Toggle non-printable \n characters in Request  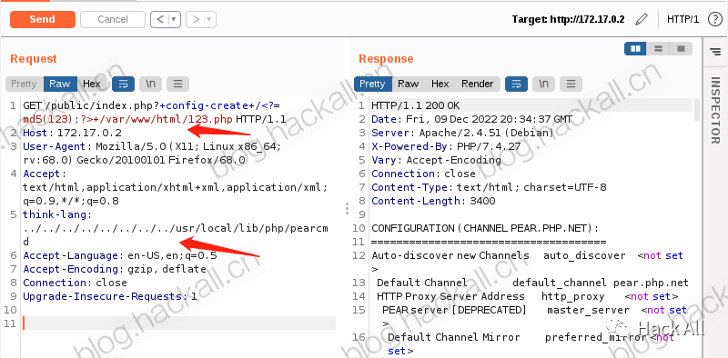pyautogui.click(x=150, y=84)
